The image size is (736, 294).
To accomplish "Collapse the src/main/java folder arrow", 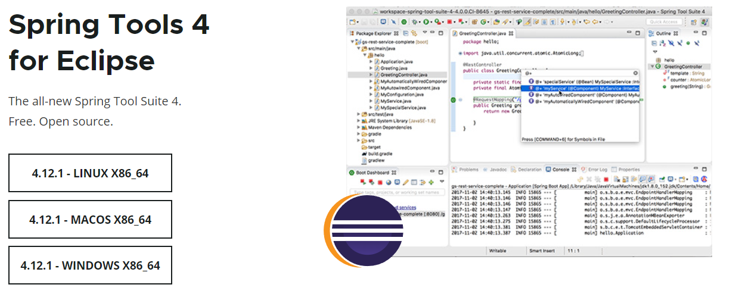I will coord(358,49).
